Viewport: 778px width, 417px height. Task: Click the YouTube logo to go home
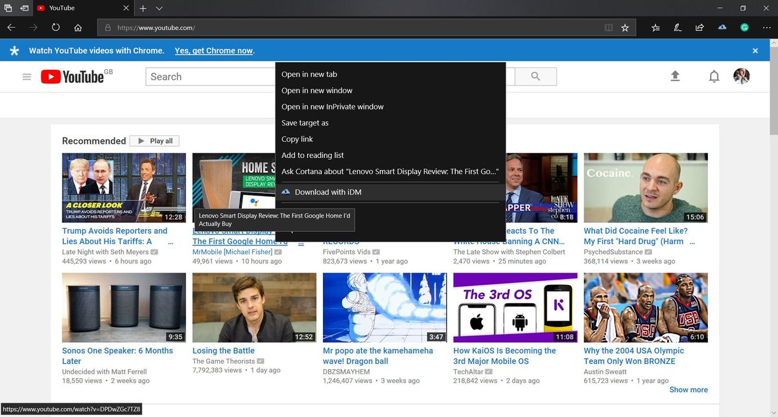click(71, 76)
